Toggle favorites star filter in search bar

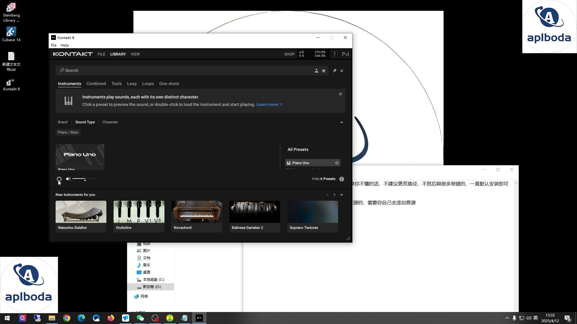tap(324, 71)
